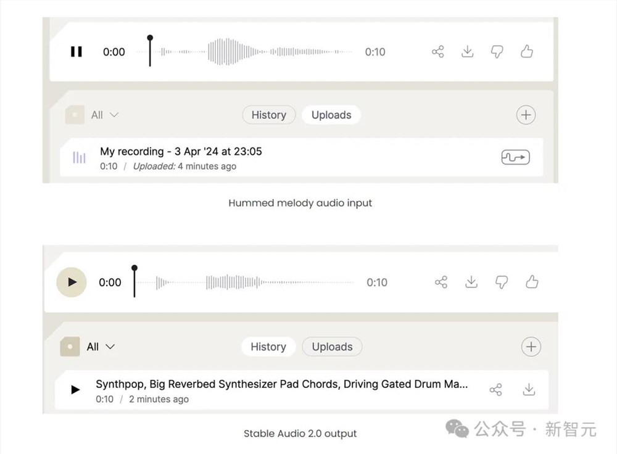Viewport: 617px width, 454px height.
Task: Expand the top All filter dropdown
Action: click(x=104, y=115)
